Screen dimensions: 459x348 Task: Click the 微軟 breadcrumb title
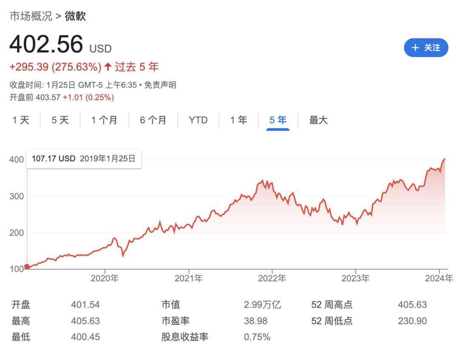pos(75,16)
